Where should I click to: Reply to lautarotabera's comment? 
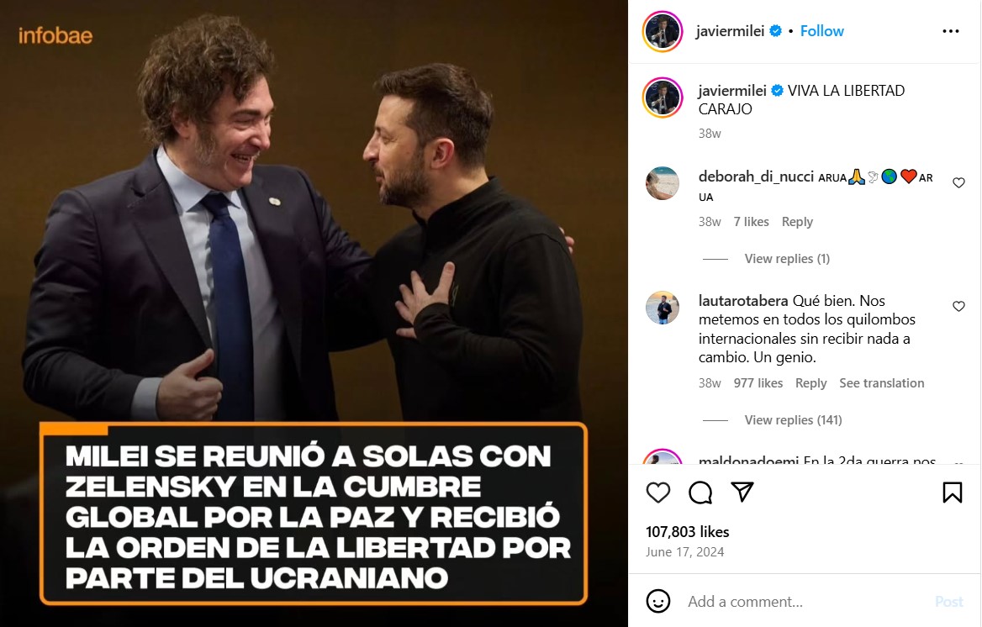coord(810,382)
